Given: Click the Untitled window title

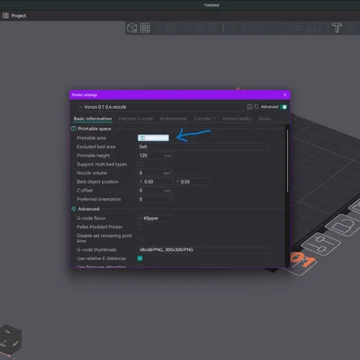Looking at the screenshot, I should 211,5.
